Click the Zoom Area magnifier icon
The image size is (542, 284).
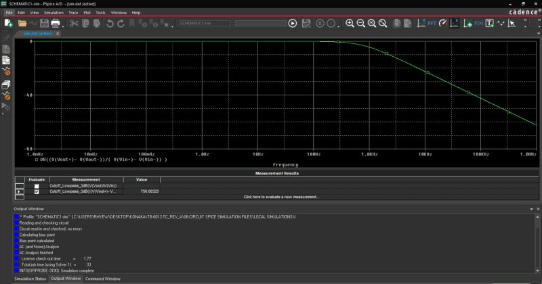click(x=372, y=24)
